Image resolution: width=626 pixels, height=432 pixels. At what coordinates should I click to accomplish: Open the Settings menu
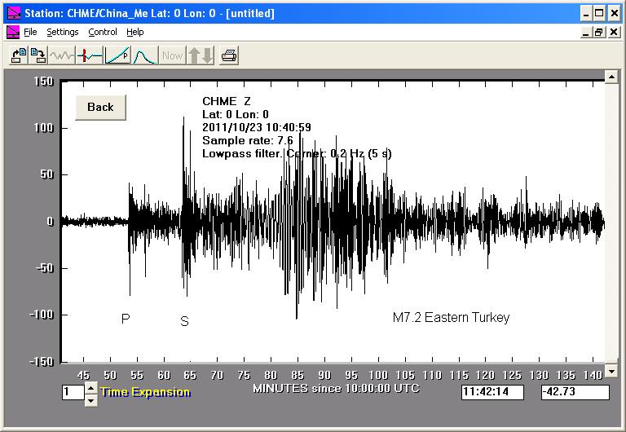click(x=62, y=32)
